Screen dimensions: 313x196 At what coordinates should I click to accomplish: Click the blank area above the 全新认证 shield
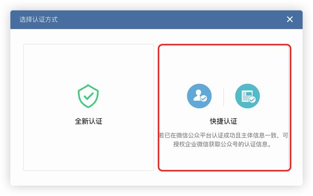pos(89,64)
